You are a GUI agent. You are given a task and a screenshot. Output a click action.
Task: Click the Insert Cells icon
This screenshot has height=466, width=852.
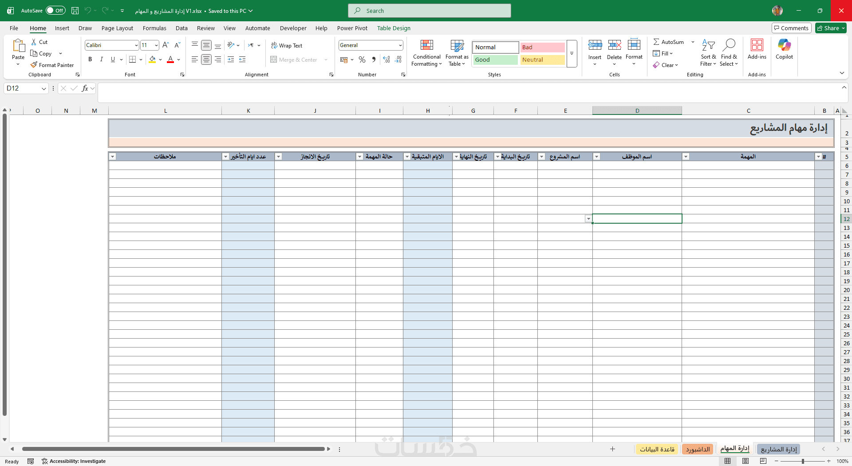pyautogui.click(x=595, y=45)
